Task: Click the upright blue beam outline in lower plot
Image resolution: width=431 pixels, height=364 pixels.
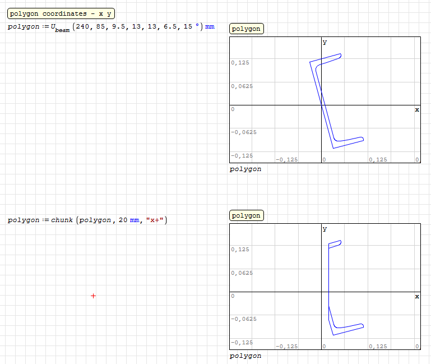Action: pos(328,280)
